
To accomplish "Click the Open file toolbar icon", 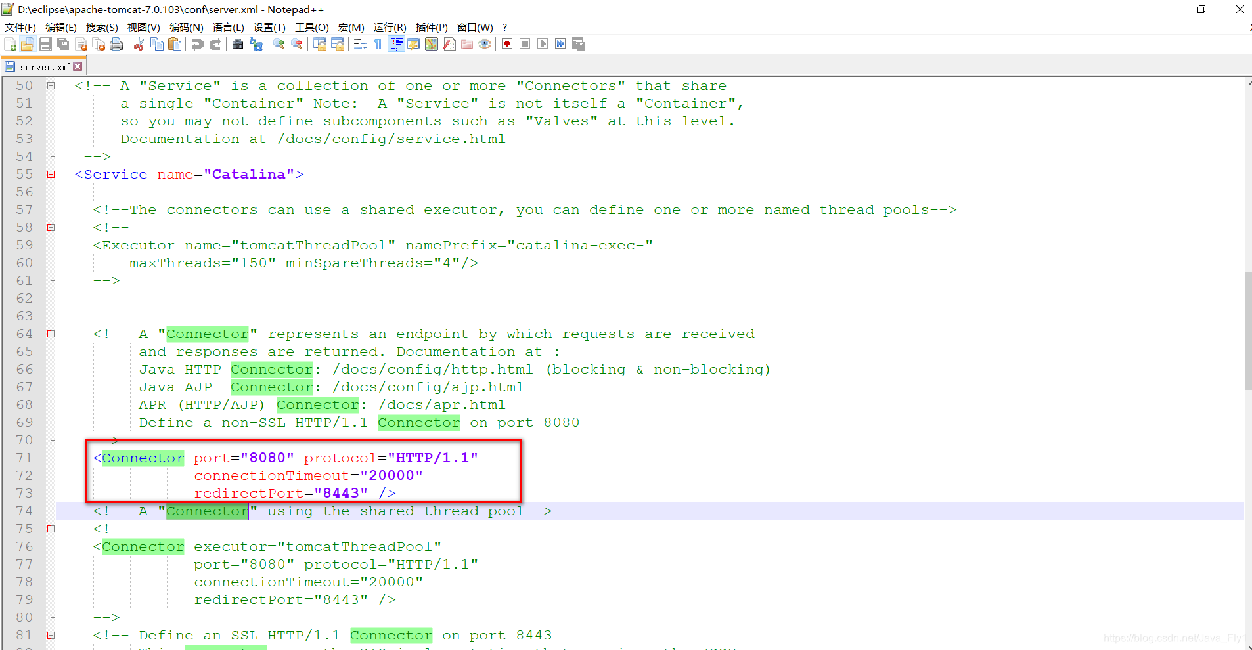I will [x=28, y=44].
